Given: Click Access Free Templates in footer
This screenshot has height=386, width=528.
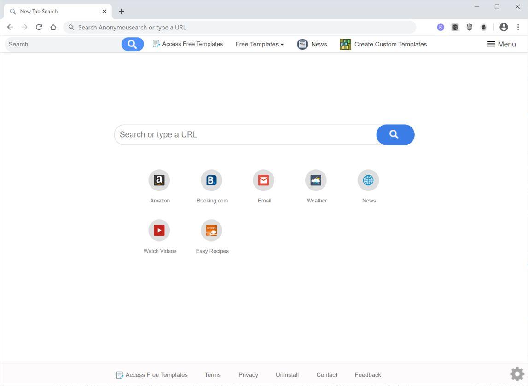Looking at the screenshot, I should click(x=152, y=375).
